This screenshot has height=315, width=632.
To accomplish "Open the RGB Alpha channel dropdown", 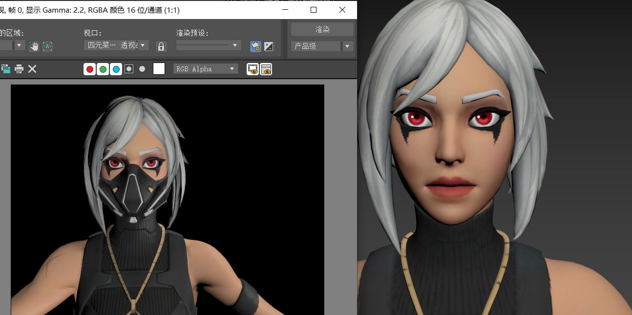I will [x=206, y=69].
